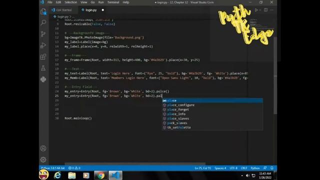Select the Python language mode
This screenshot has width=320, height=180.
pos(255,168)
